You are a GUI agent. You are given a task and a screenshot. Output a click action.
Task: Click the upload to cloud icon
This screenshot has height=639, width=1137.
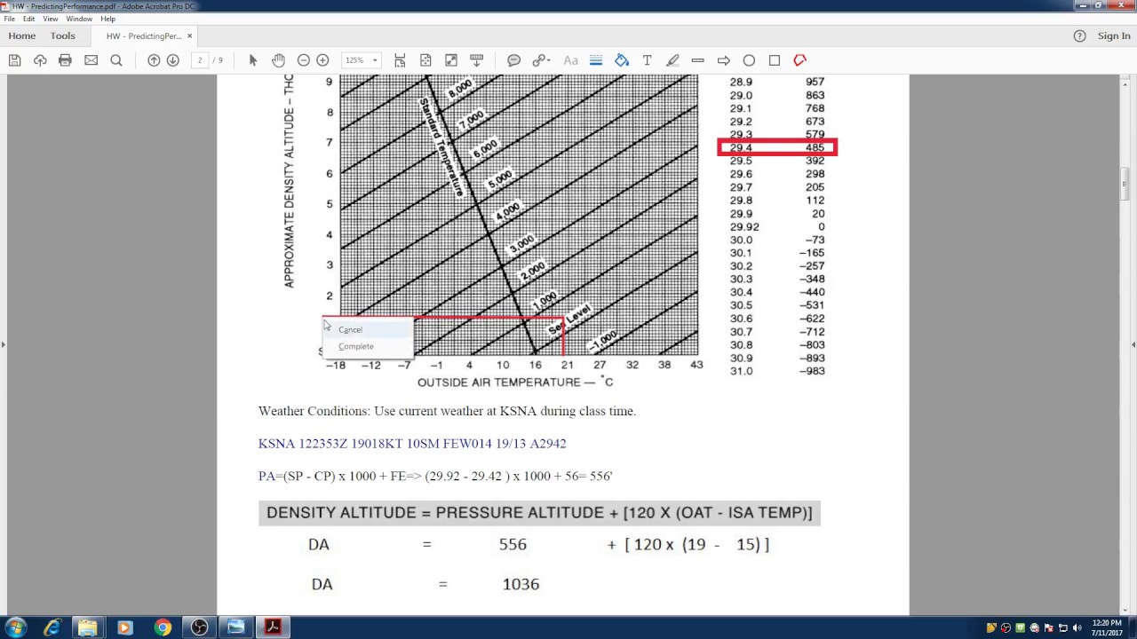(40, 60)
